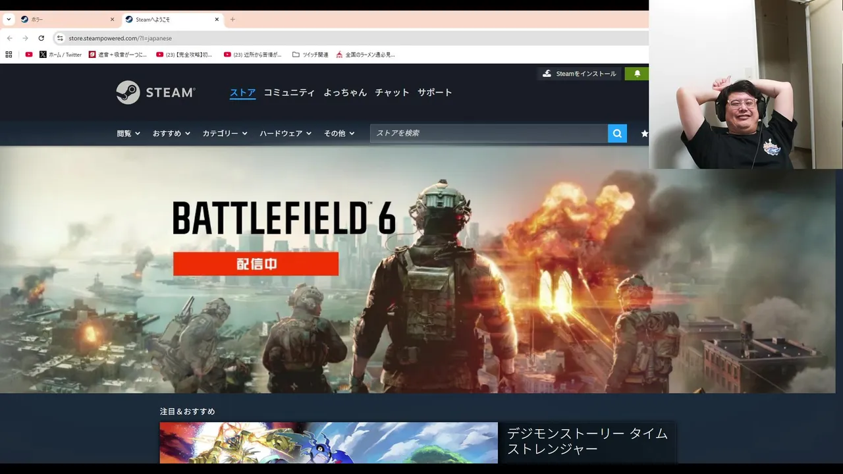Close the ホラー browser tab
Viewport: 843px width, 474px height.
pos(112,19)
